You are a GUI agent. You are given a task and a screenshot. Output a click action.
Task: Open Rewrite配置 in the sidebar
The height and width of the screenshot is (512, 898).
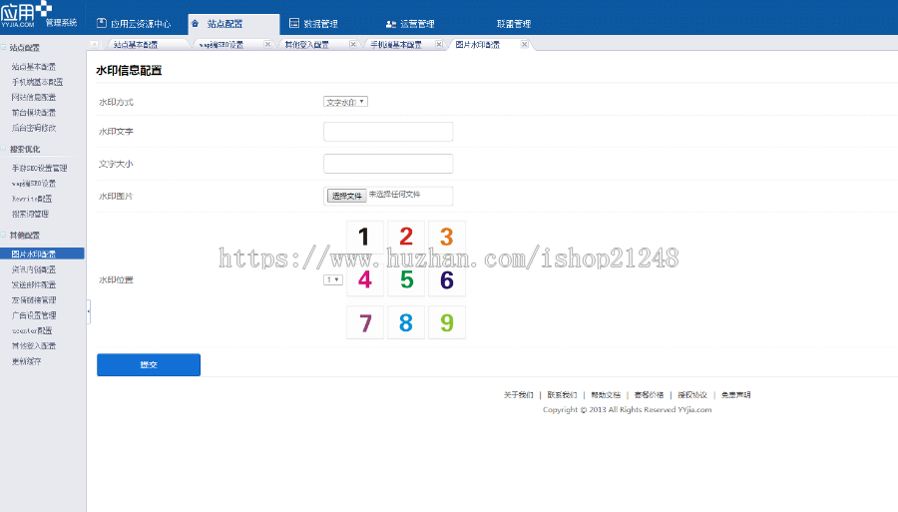[32, 199]
